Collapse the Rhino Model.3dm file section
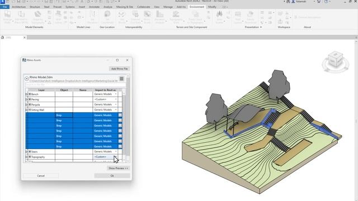This screenshot has width=358, height=201. click(x=27, y=79)
